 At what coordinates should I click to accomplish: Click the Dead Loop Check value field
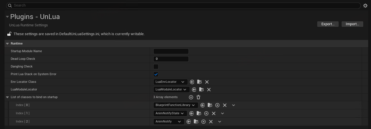(171, 59)
